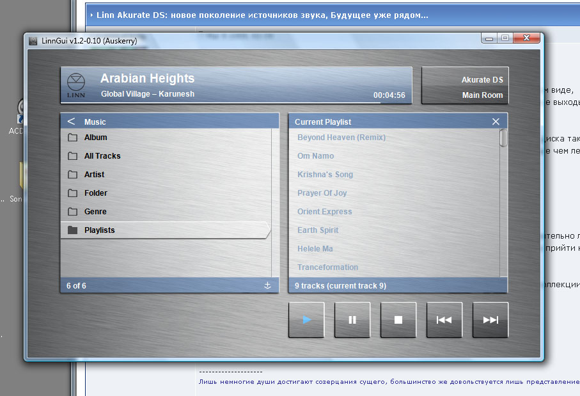The width and height of the screenshot is (580, 396).
Task: Click the Current Playlist header
Action: coord(398,122)
